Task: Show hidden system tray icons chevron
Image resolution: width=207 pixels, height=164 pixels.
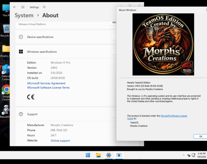Action: [x=183, y=155]
